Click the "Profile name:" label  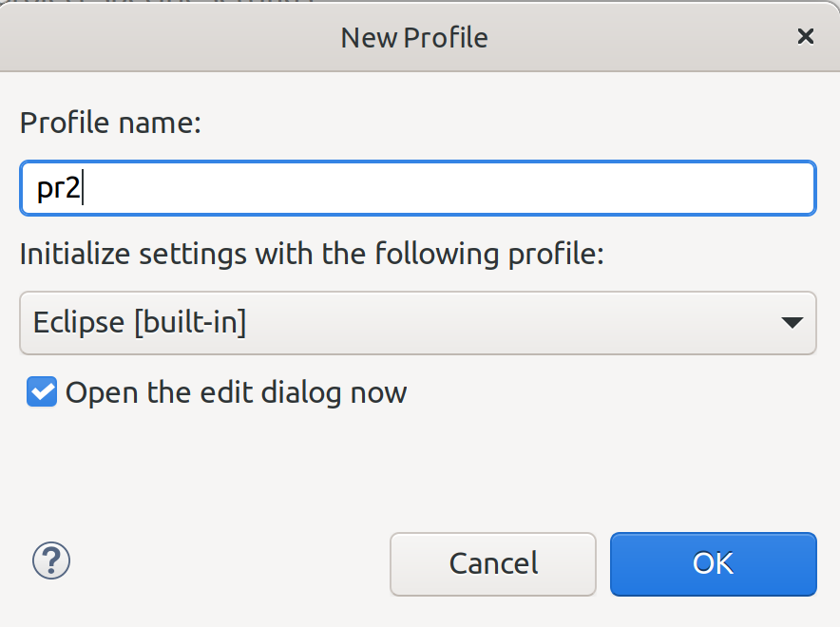click(110, 123)
